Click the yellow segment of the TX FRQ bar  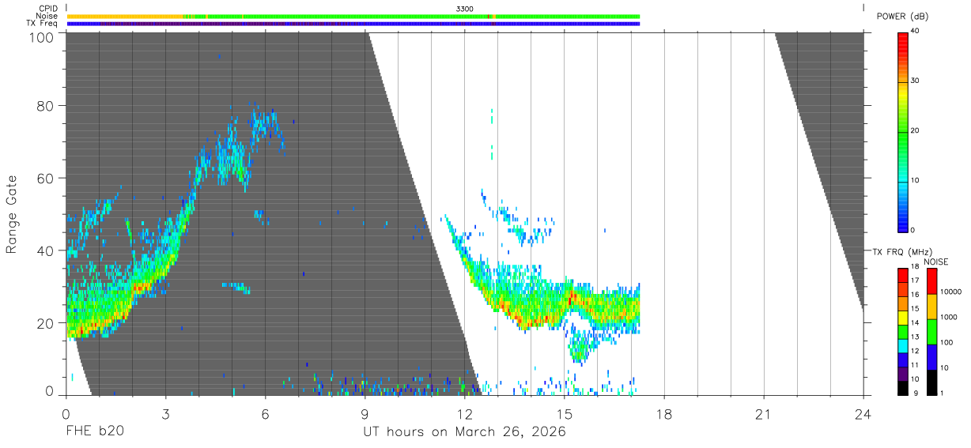point(903,318)
